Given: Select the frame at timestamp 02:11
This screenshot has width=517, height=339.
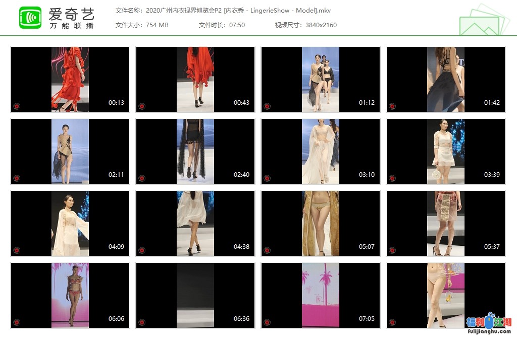Looking at the screenshot, I should point(70,151).
